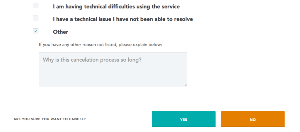This screenshot has height=132, width=300.
Task: Confirm cancellation by clicking YES
Action: [183, 119]
